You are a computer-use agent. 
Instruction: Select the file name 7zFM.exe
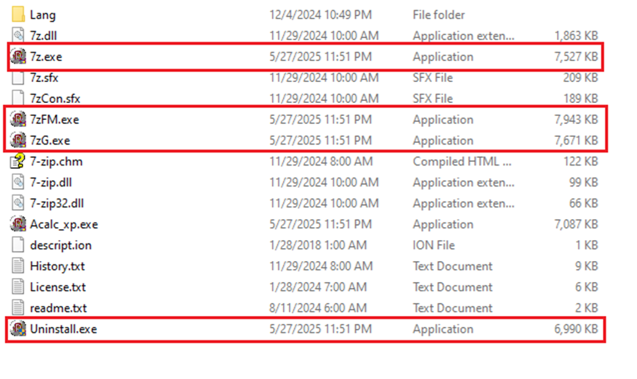pos(54,119)
